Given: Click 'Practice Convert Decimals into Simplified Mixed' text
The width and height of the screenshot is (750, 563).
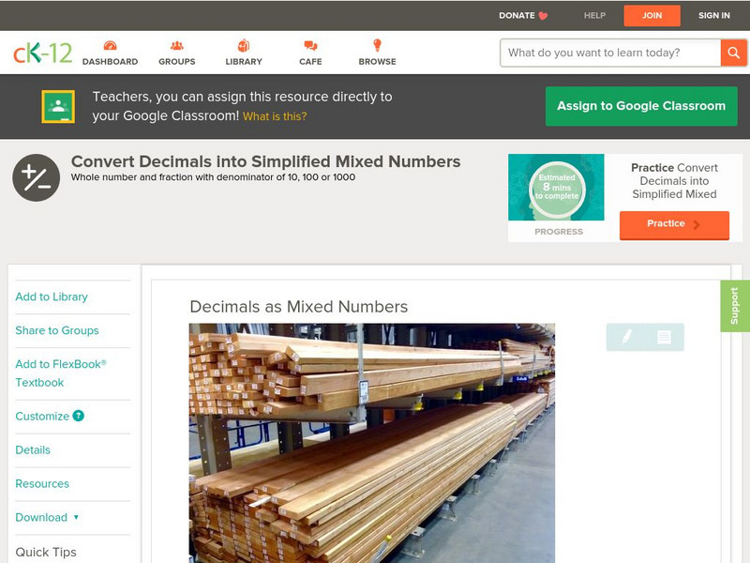Looking at the screenshot, I should click(674, 181).
